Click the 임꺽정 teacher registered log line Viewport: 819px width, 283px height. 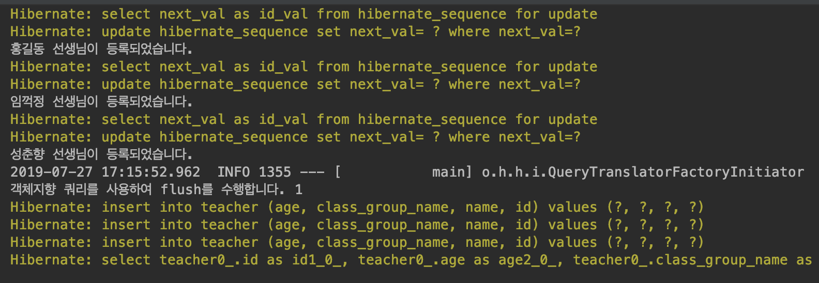pos(101,102)
